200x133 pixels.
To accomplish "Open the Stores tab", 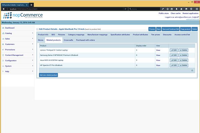I will (x=41, y=40).
